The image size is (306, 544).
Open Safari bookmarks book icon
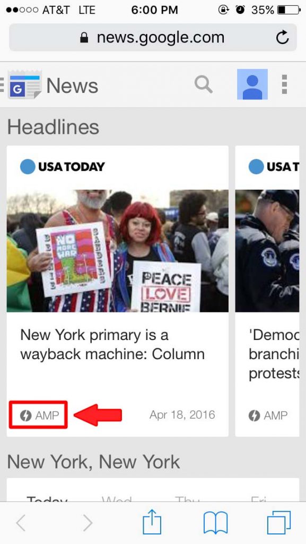coord(215,523)
